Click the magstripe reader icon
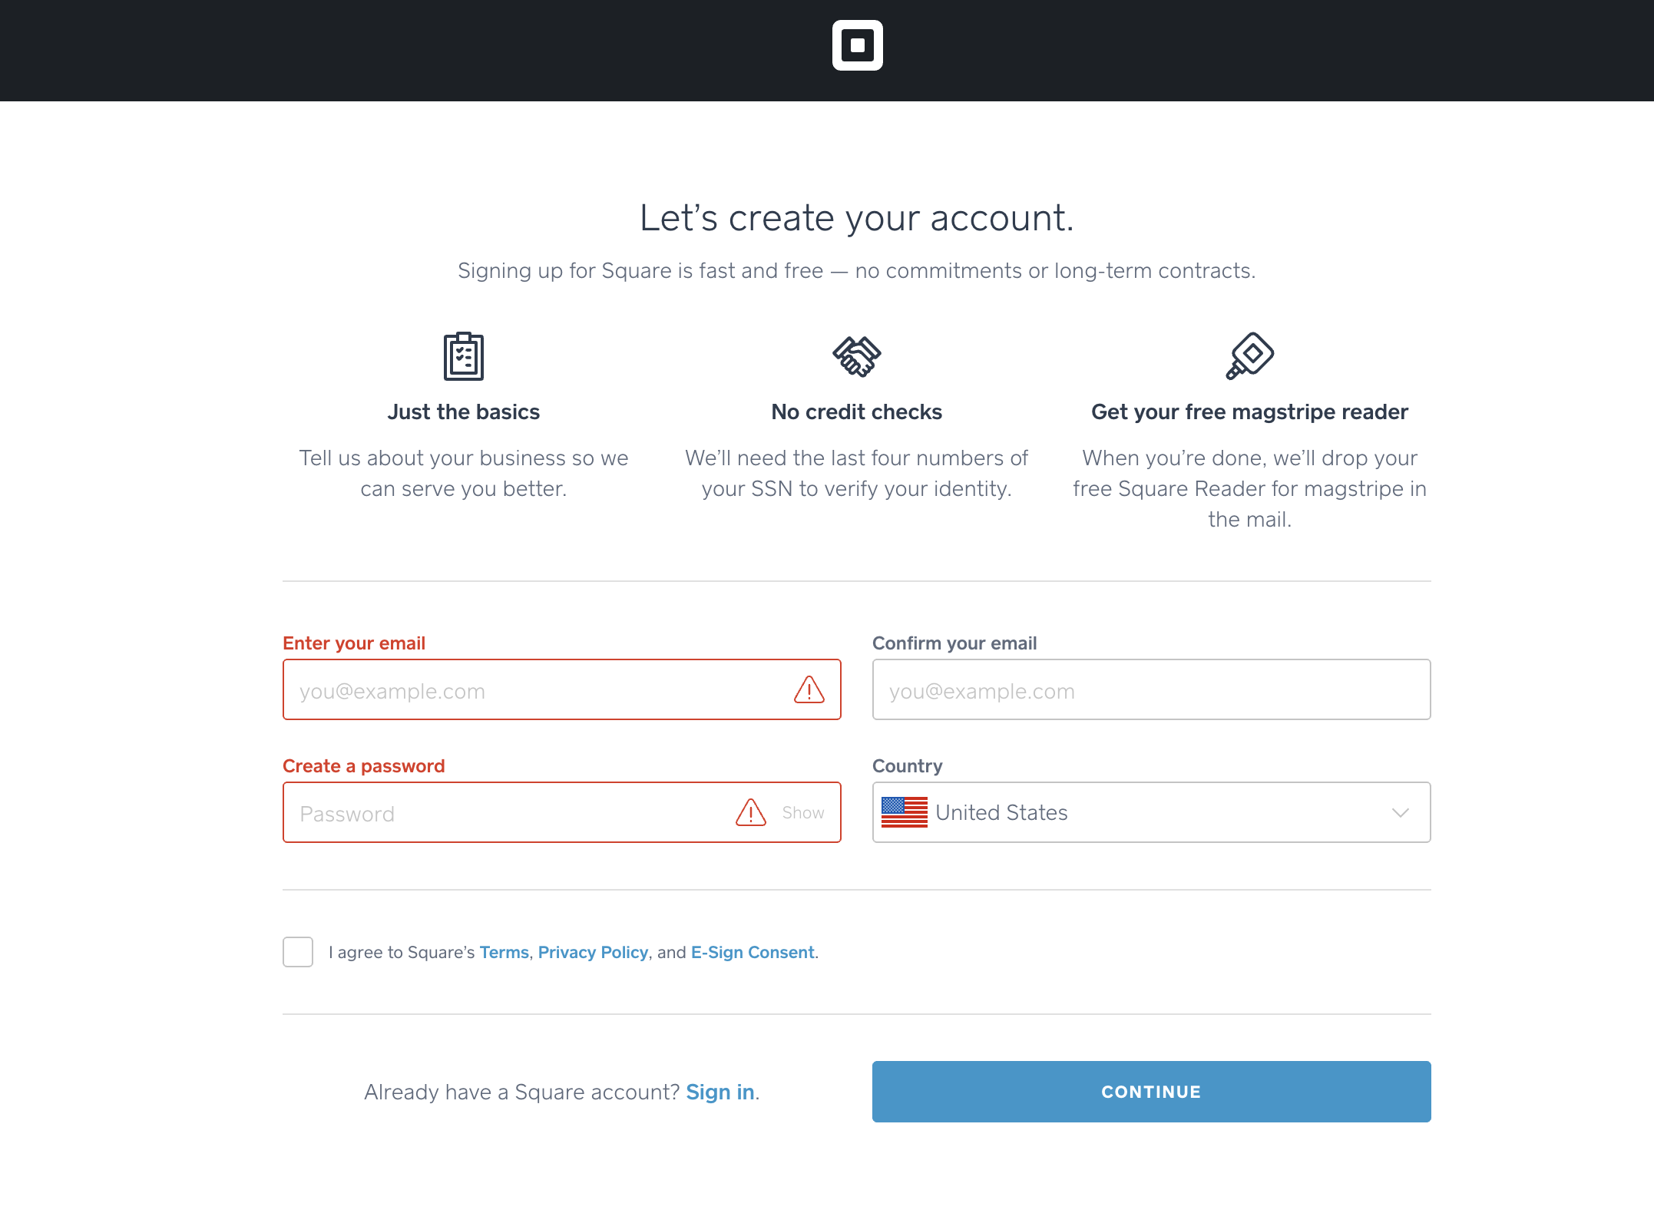This screenshot has width=1654, height=1213. (1249, 355)
